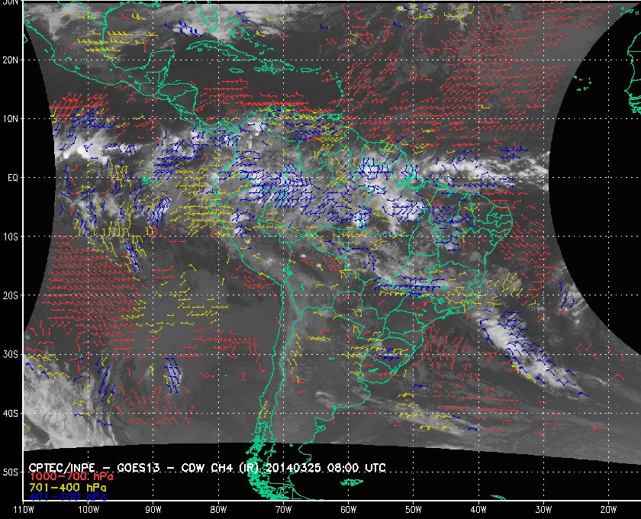Click the 50S latitude axis label

10,472
